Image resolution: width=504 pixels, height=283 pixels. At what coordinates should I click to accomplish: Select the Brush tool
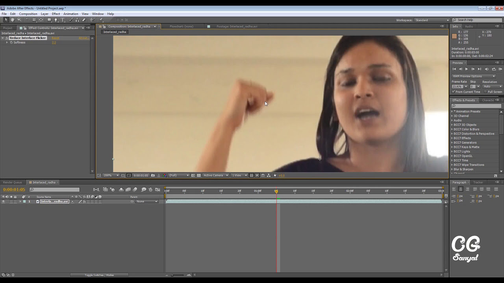71,20
